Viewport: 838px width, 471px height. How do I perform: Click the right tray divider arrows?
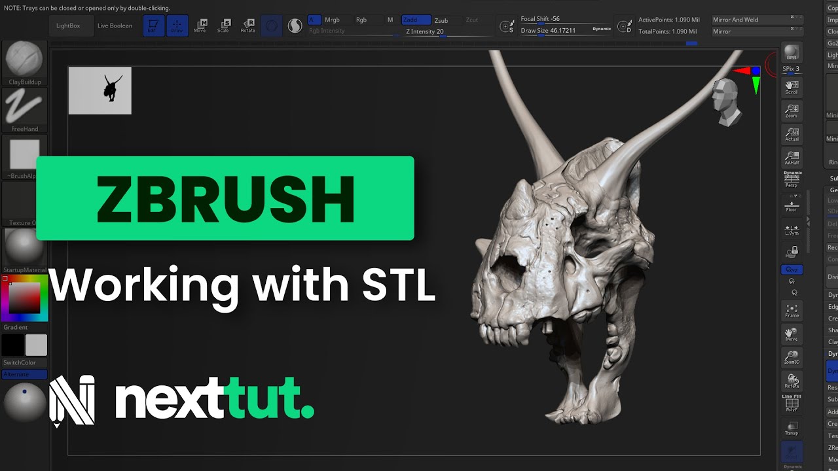pos(809,222)
